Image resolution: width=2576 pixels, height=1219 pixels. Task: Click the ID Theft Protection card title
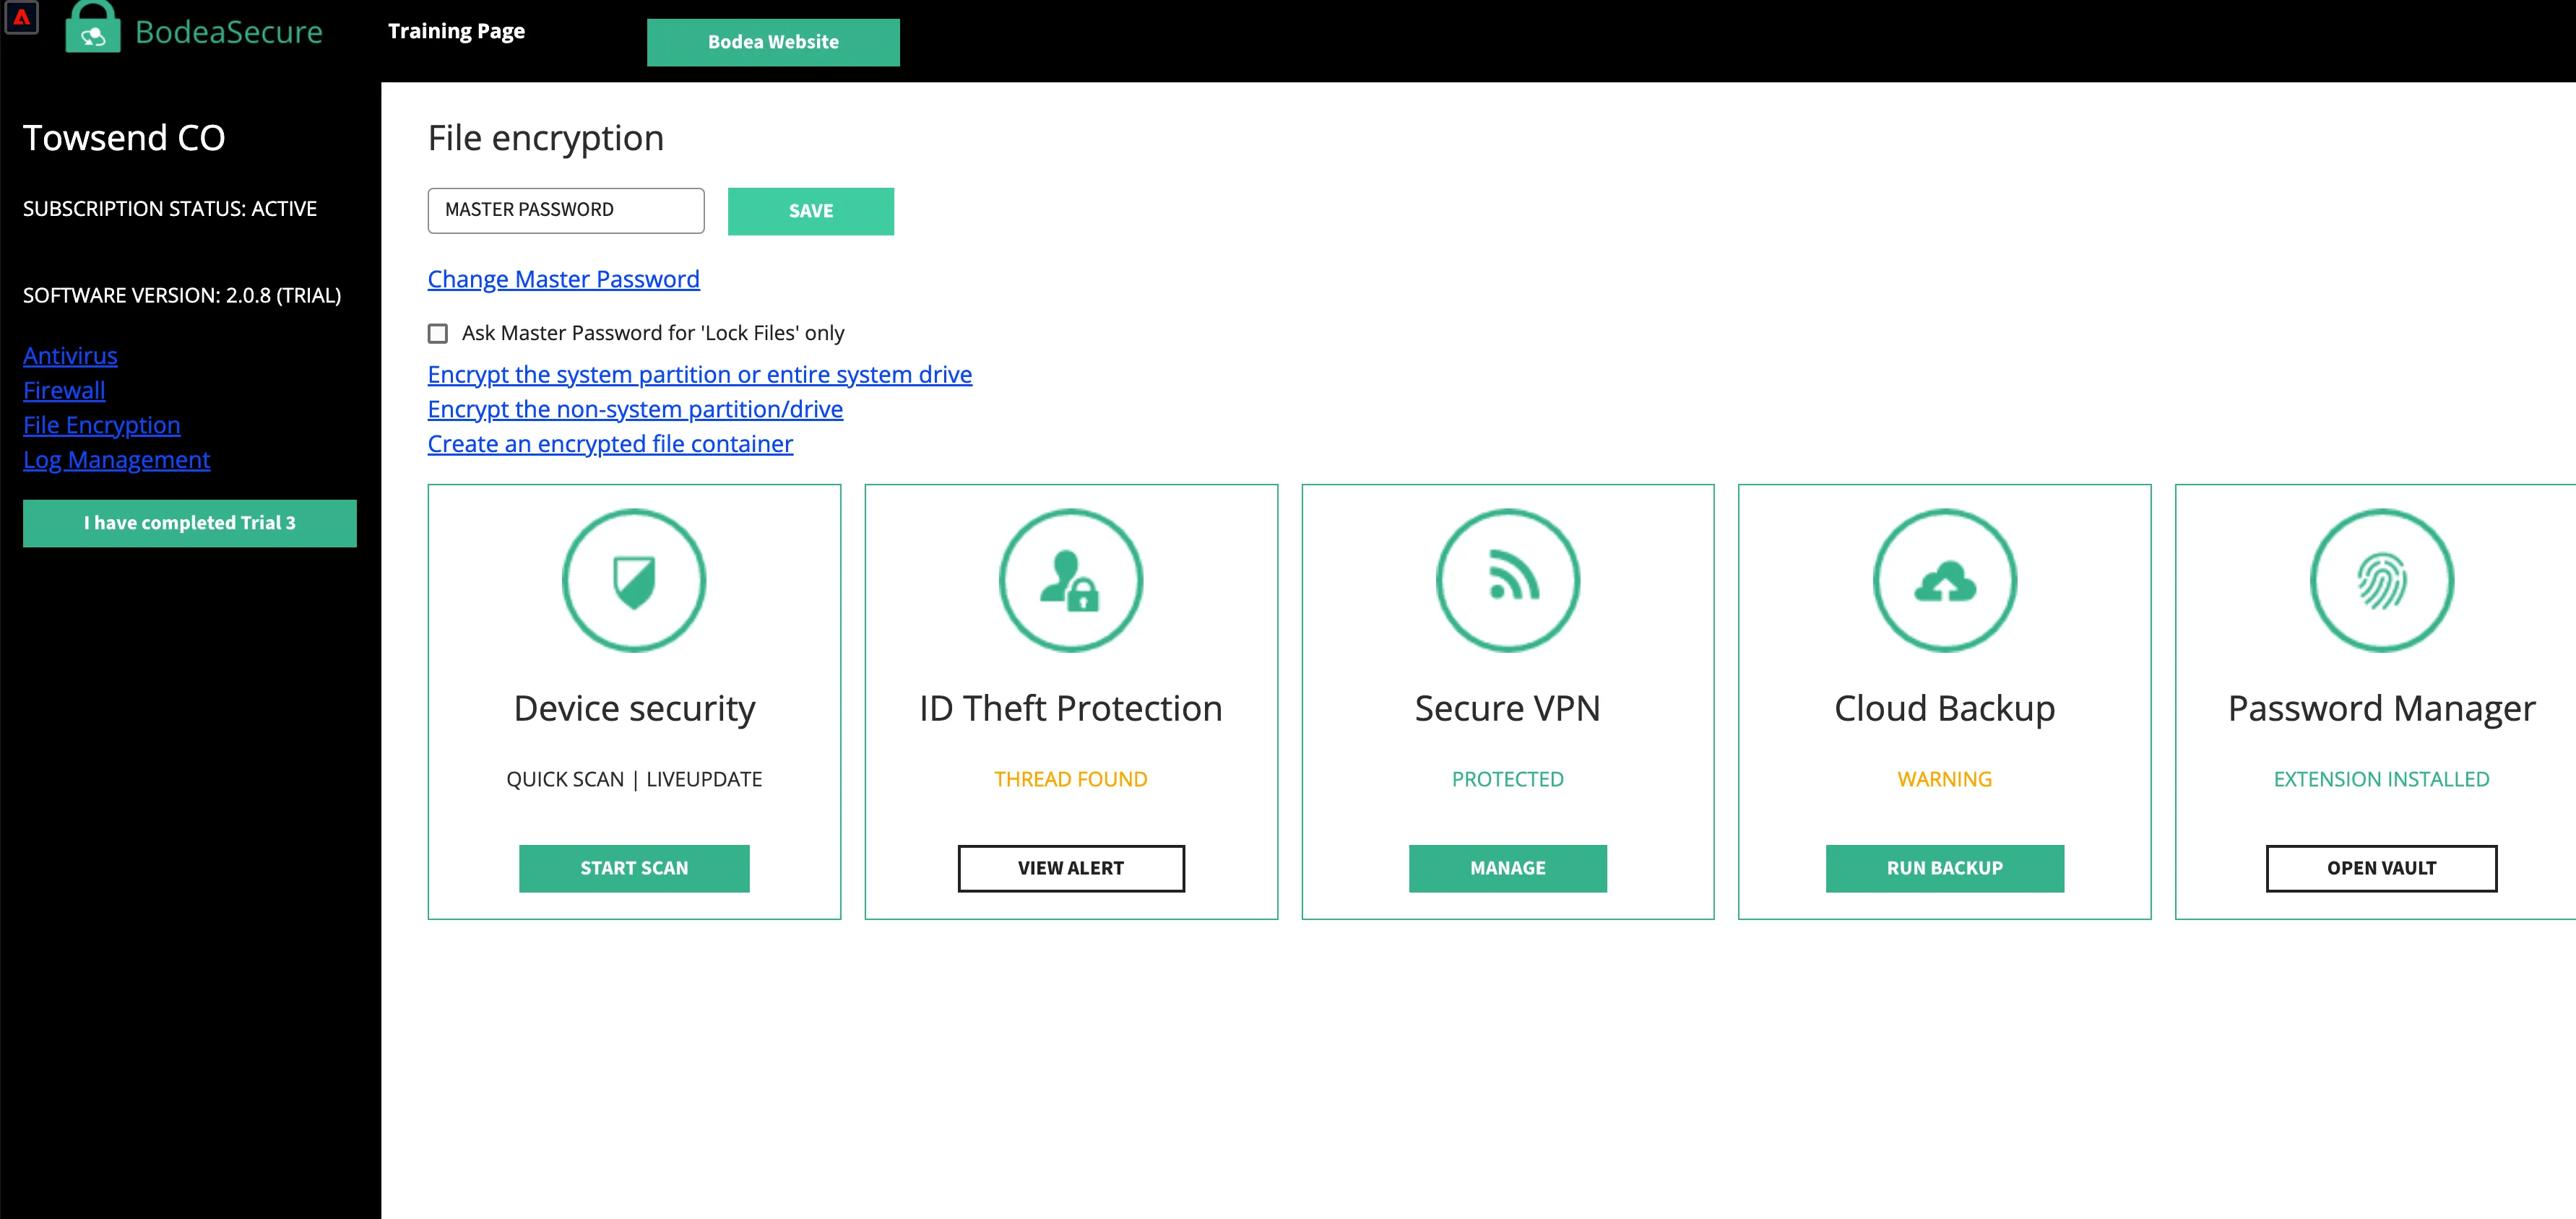[x=1071, y=709]
